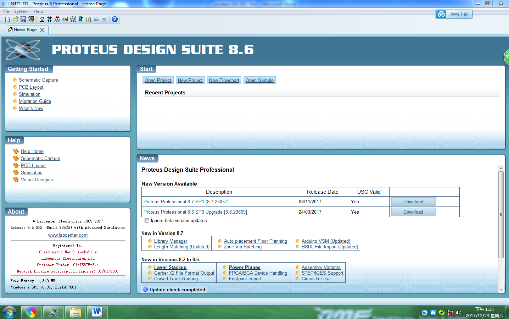Click the New Flowchart button
The height and width of the screenshot is (319, 509).
pos(224,81)
